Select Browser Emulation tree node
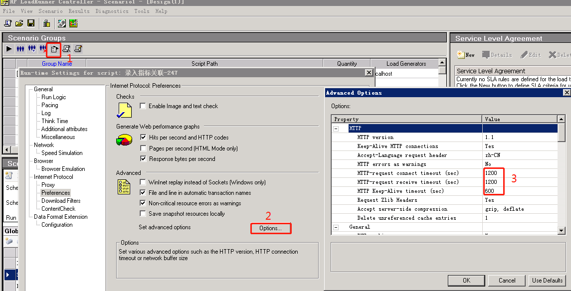Image resolution: width=571 pixels, height=291 pixels. pyautogui.click(x=63, y=169)
